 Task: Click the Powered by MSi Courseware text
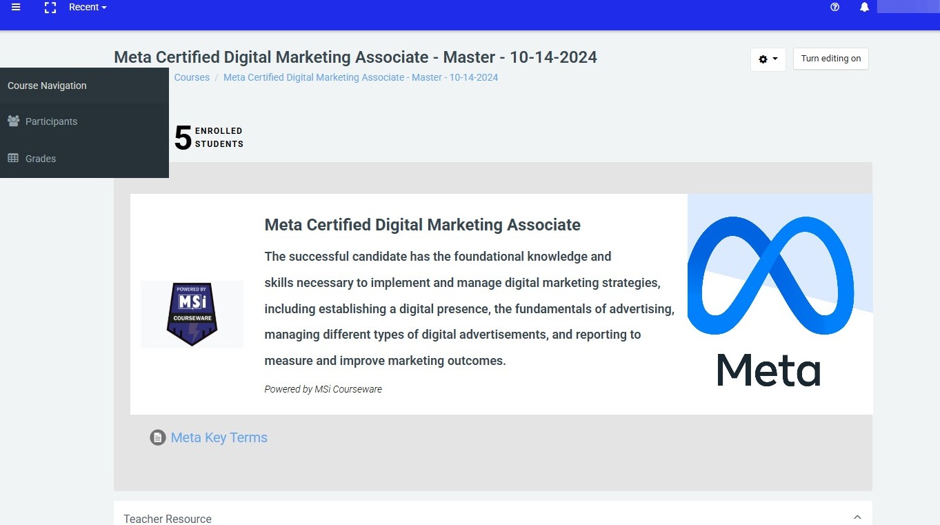click(323, 389)
